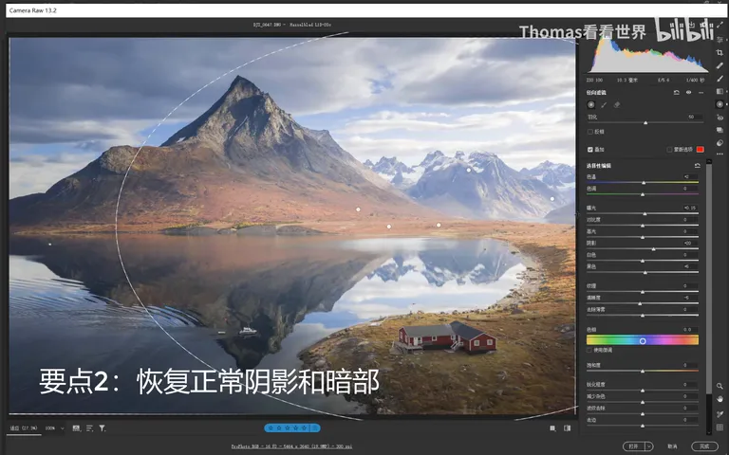Toggle the grid overlay icon

tap(720, 428)
